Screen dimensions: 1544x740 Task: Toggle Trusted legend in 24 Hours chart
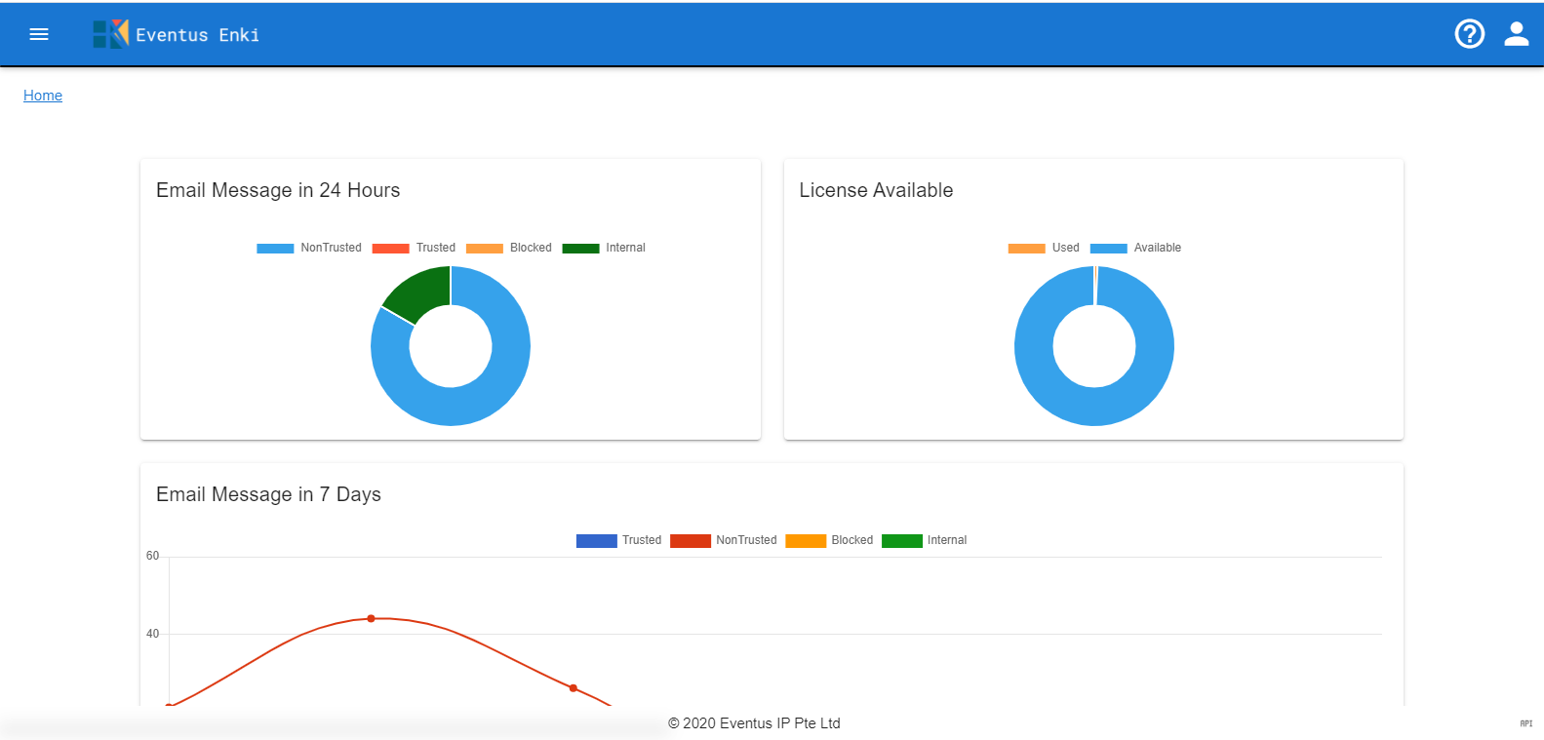pos(414,248)
